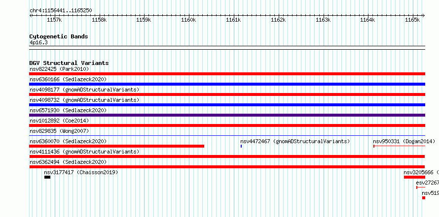Open the nsv950331 (Dogan2014) thin variant

click(x=399, y=146)
